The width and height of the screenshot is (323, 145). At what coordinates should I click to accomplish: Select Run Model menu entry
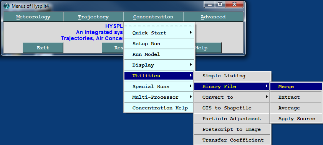(x=159, y=54)
